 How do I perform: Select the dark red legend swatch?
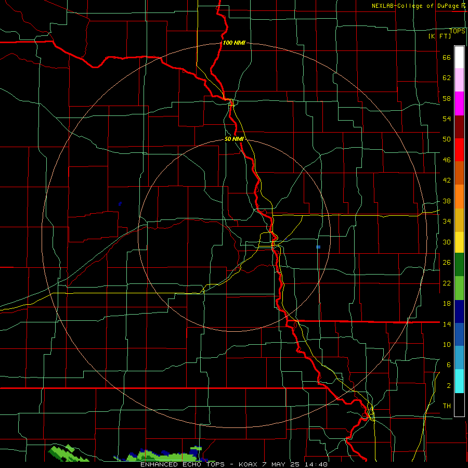click(x=459, y=127)
